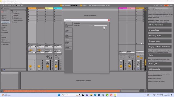Close the Preferences dialog

pos(109,20)
